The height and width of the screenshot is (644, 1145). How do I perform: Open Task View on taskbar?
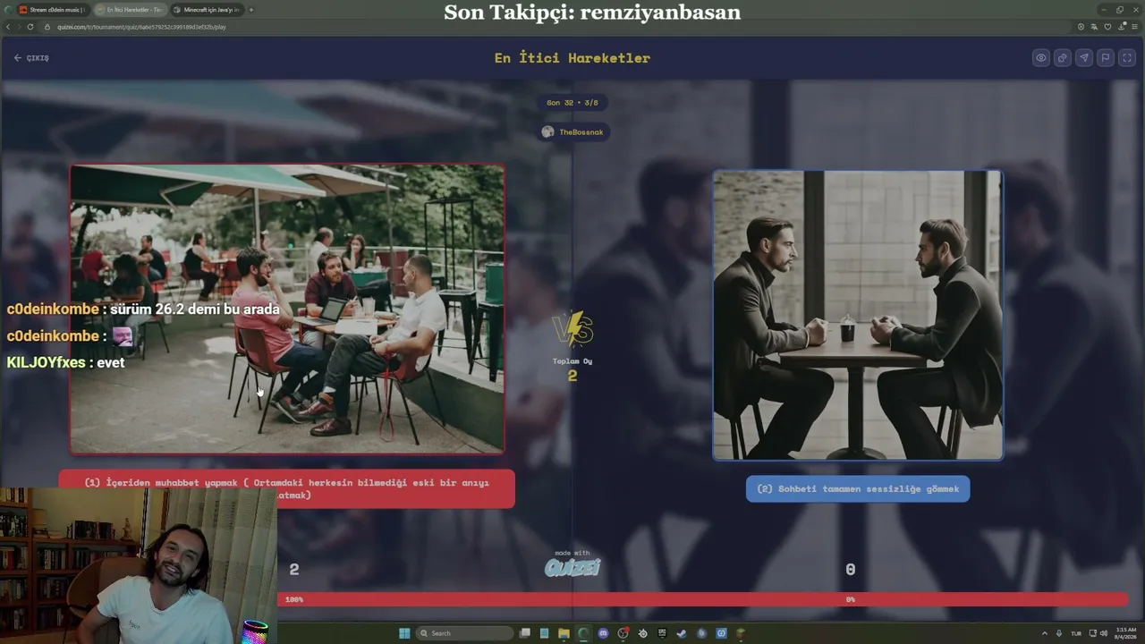[x=525, y=633]
